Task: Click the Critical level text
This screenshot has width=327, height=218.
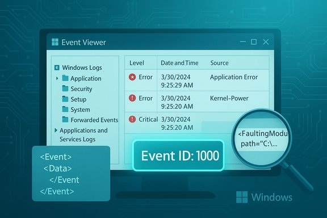Action: click(148, 119)
